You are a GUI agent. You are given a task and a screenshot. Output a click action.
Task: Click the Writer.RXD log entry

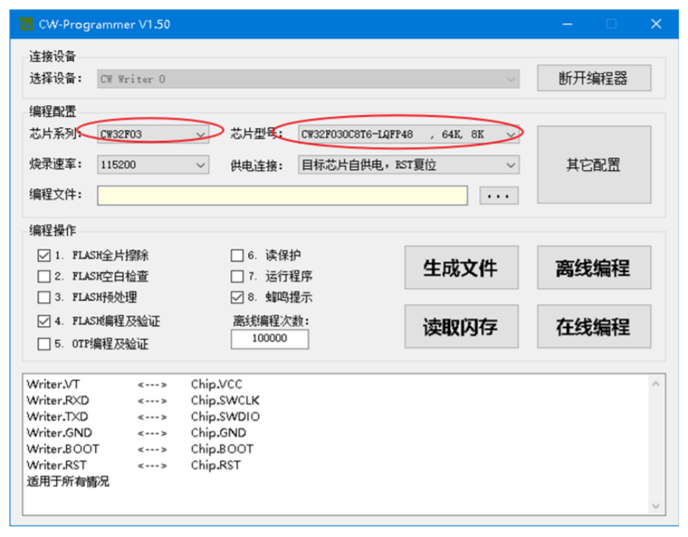[58, 401]
